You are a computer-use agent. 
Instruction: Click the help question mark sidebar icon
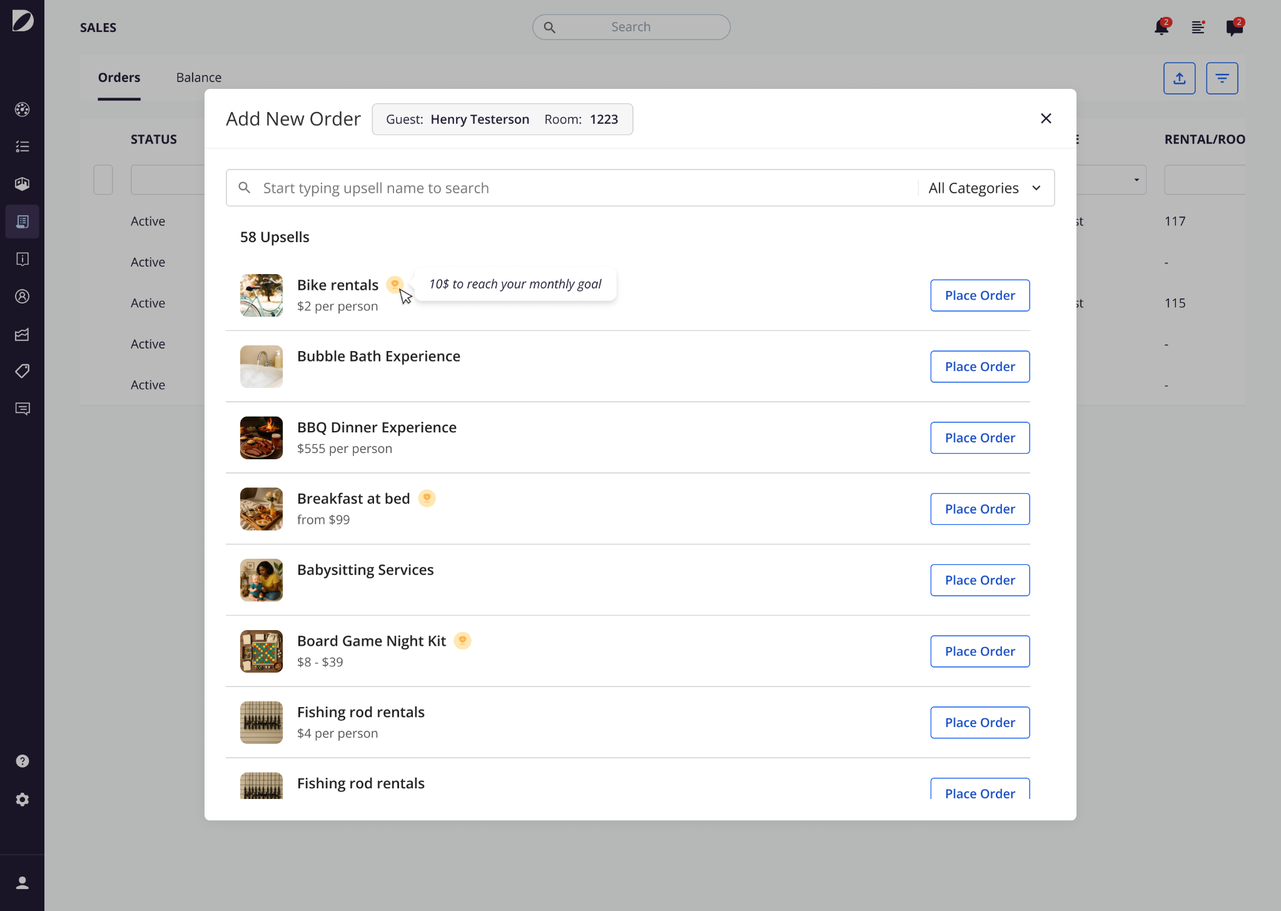click(x=23, y=761)
